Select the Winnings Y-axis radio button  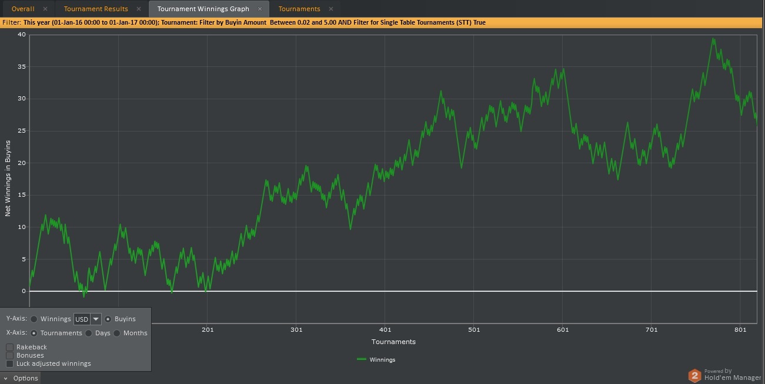point(34,319)
